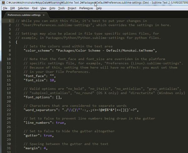Open the View menu
Image resolution: width=188 pixels, height=153 pixels.
point(43,8)
